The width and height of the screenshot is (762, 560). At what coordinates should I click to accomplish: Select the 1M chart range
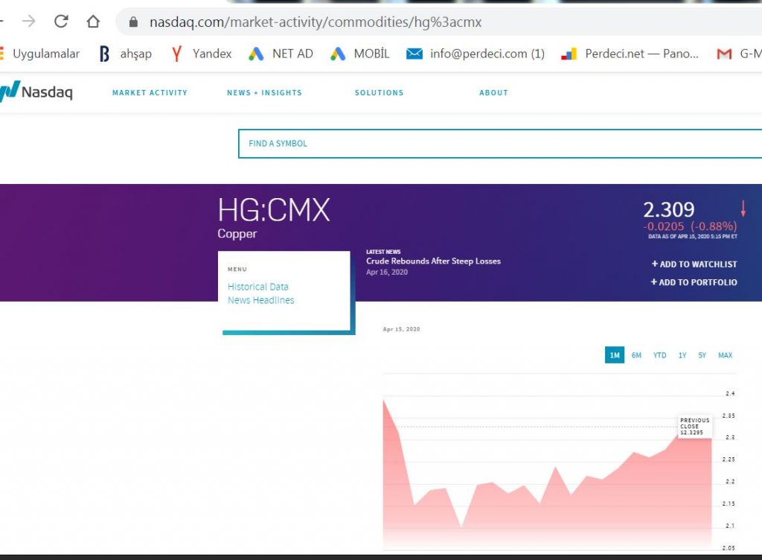tap(615, 355)
